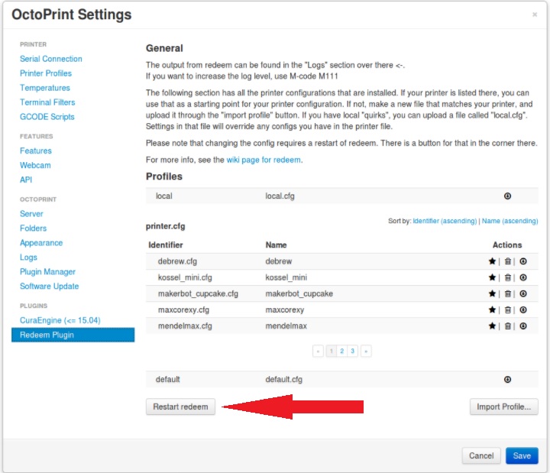
Task: Delete the maxcorexy.cfg profile
Action: tap(507, 309)
